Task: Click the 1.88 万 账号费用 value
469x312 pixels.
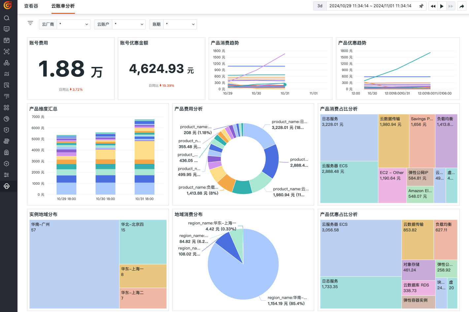Action: click(x=71, y=69)
